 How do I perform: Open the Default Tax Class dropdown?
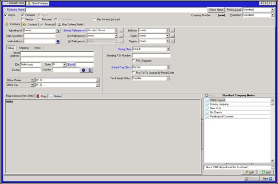pyautogui.click(x=168, y=67)
